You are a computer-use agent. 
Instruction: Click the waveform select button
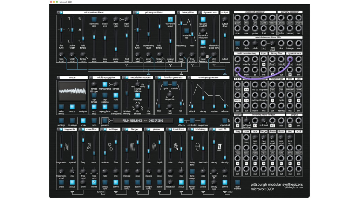point(170,19)
